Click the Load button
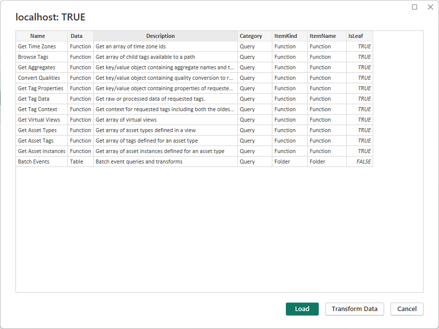The height and width of the screenshot is (329, 439). click(x=302, y=309)
